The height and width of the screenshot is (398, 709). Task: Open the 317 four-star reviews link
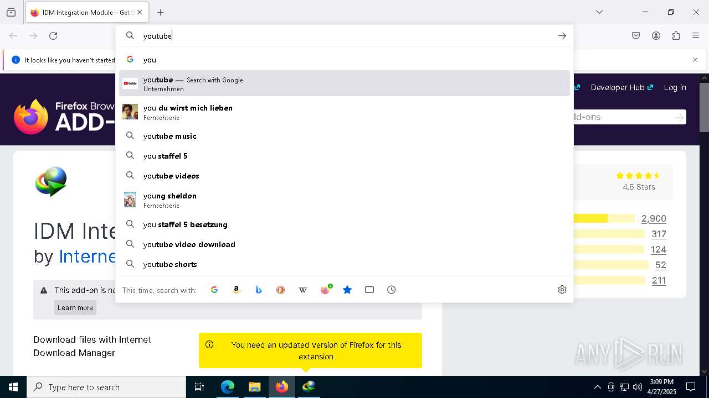point(659,234)
